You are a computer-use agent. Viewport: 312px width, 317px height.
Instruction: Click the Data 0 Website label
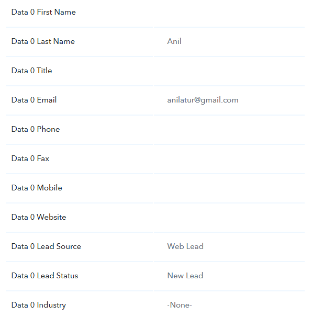[39, 217]
